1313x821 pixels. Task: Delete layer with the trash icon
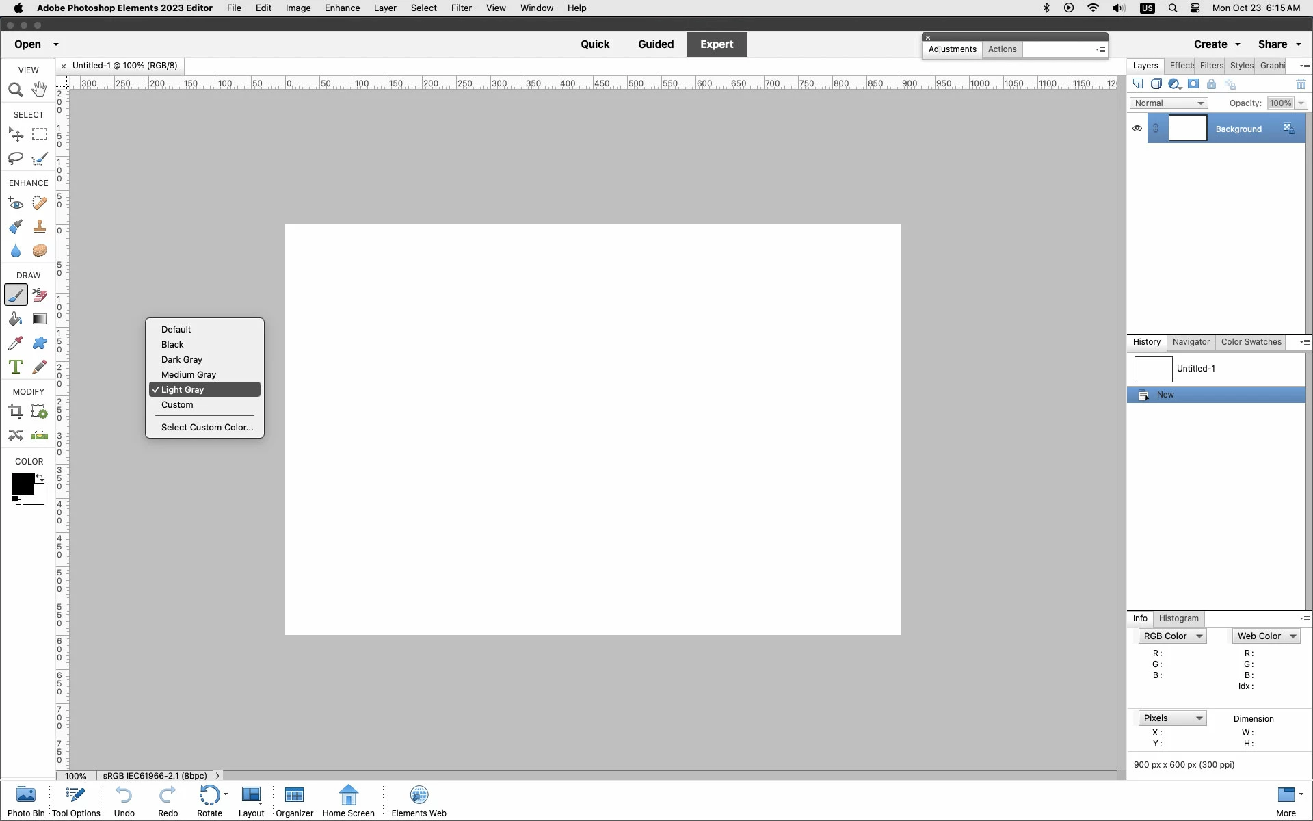coord(1301,84)
